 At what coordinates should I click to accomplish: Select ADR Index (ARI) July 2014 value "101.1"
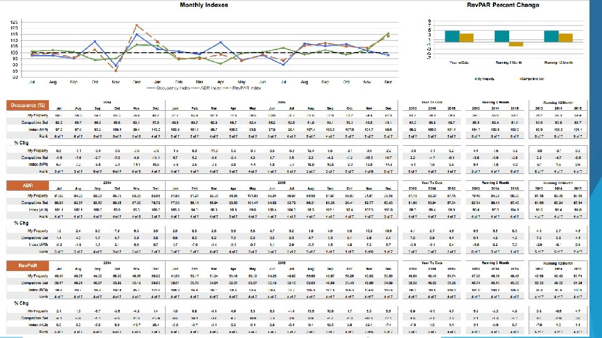[x=59, y=210]
